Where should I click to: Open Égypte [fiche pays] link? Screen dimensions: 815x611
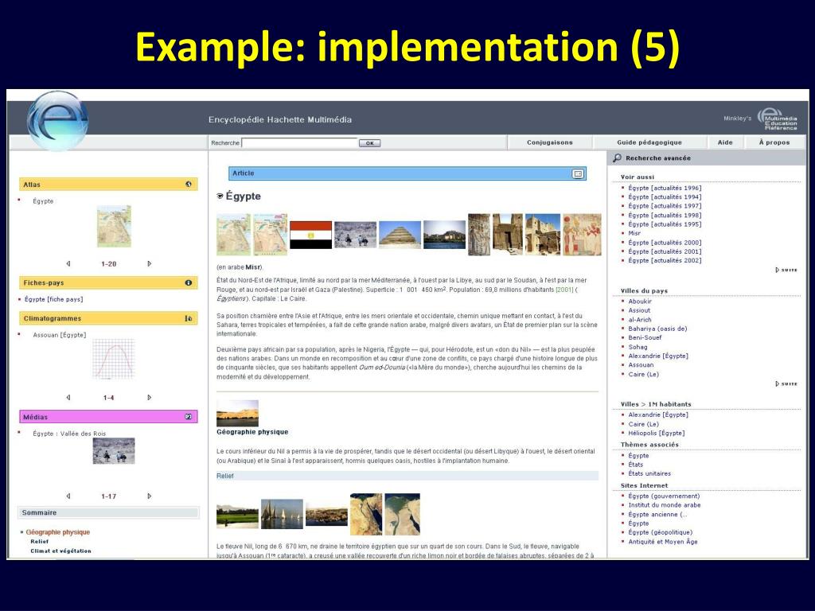click(53, 299)
